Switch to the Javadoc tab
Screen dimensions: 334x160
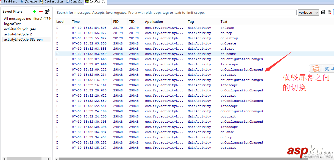[28, 2]
